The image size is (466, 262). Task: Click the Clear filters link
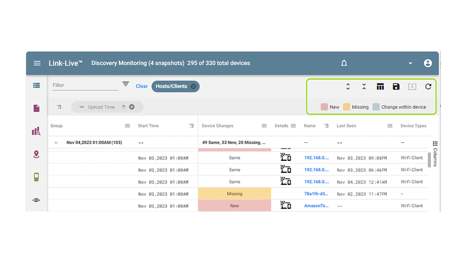142,86
